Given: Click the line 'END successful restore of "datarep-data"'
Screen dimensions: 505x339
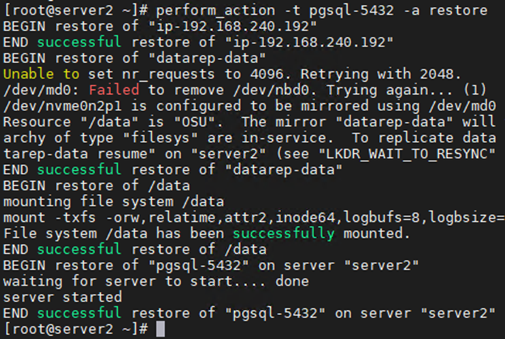Looking at the screenshot, I should 173,169.
